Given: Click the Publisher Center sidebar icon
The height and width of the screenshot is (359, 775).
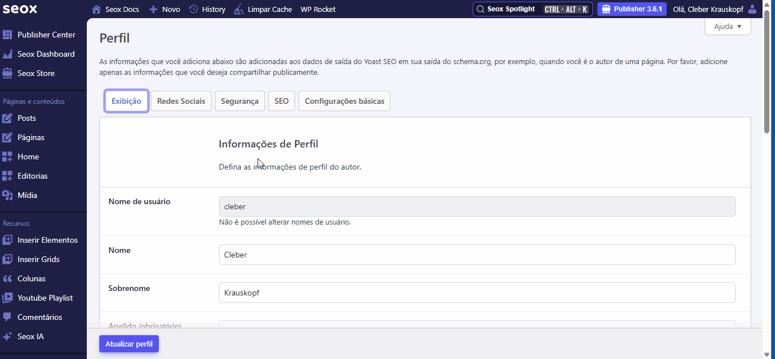Looking at the screenshot, I should coord(7,35).
